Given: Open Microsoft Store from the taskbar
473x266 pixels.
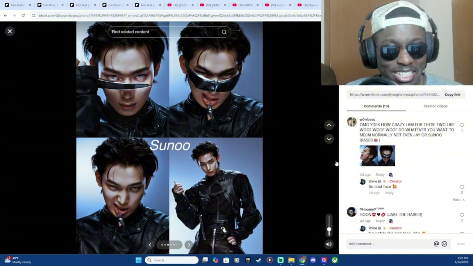Looking at the screenshot, I should point(226,260).
